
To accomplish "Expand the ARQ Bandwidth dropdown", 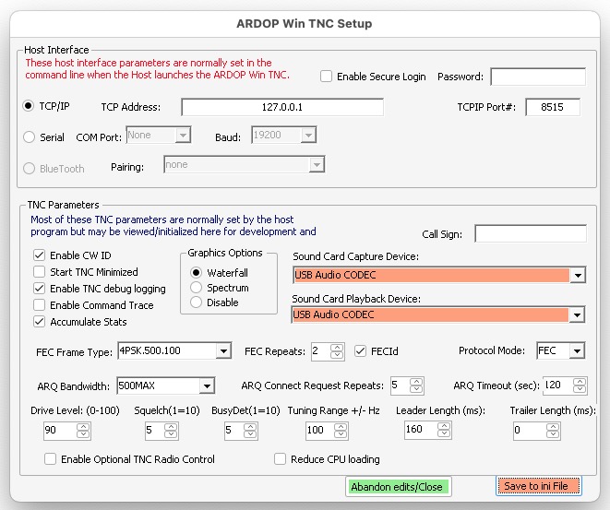I will point(207,385).
